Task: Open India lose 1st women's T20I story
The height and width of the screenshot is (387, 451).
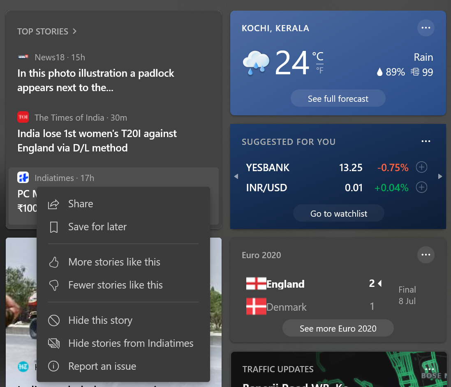Action: pyautogui.click(x=97, y=141)
